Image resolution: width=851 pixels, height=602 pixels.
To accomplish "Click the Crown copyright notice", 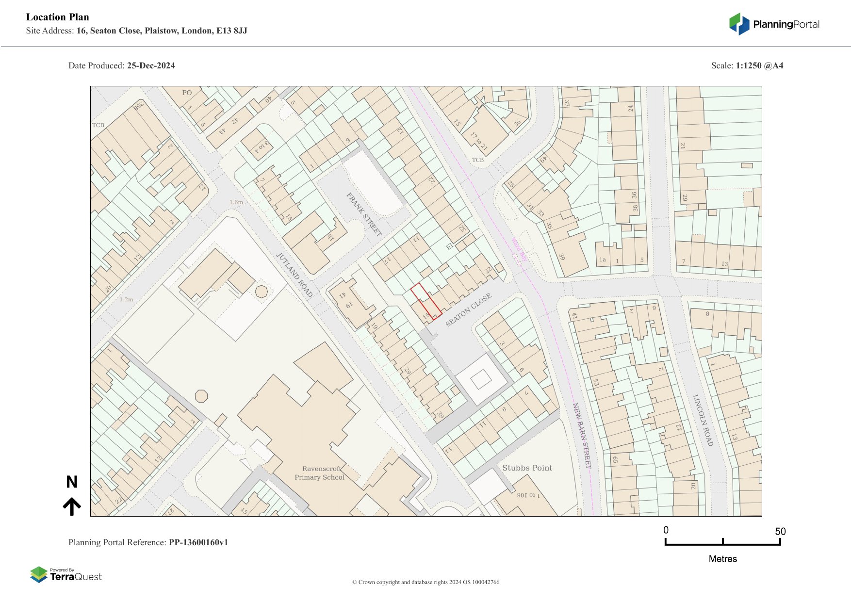I will pos(425,582).
